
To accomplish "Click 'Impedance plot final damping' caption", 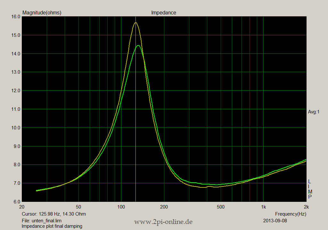I will pos(52,226).
